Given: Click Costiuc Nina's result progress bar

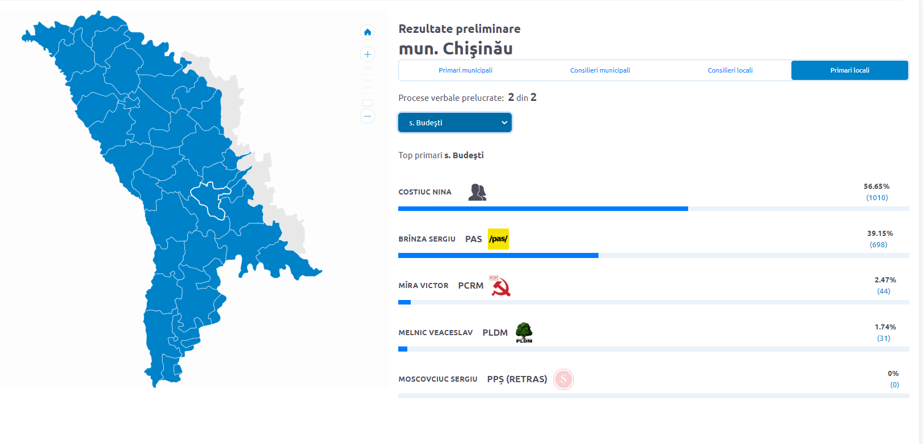Looking at the screenshot, I should [543, 209].
